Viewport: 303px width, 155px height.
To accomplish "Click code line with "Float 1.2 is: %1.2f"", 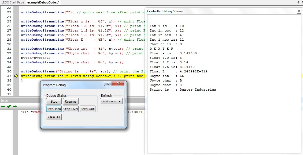I will click(x=83, y=30).
